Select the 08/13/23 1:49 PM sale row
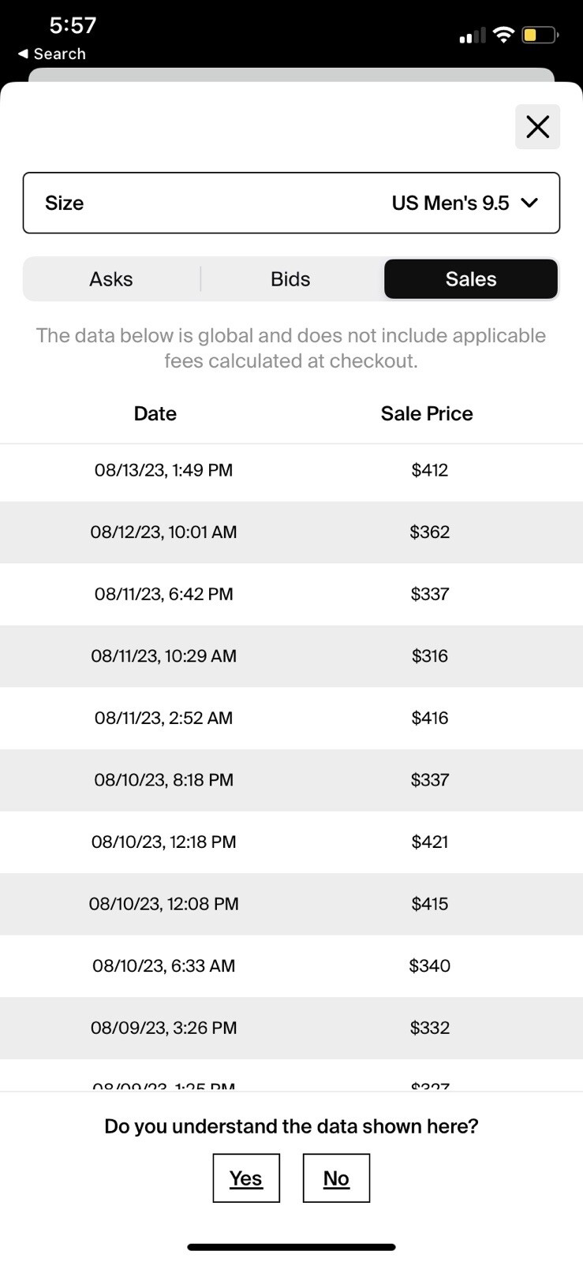This screenshot has height=1262, width=583. (x=291, y=470)
